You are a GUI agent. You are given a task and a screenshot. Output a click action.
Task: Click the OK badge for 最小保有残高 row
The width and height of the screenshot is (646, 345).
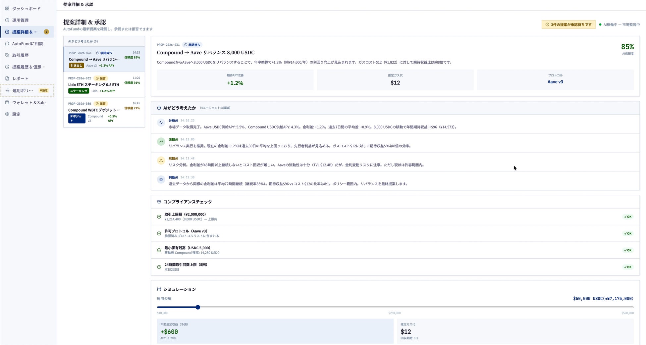628,250
